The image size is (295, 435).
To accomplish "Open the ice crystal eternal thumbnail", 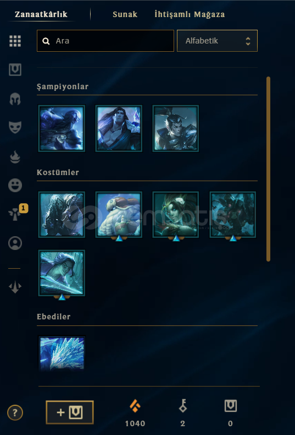I will pyautogui.click(x=62, y=354).
